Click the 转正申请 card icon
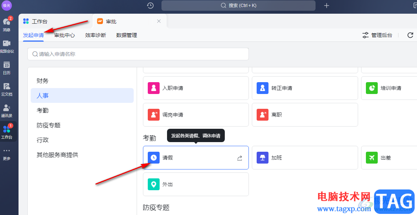The width and height of the screenshot is (417, 215). click(x=263, y=88)
